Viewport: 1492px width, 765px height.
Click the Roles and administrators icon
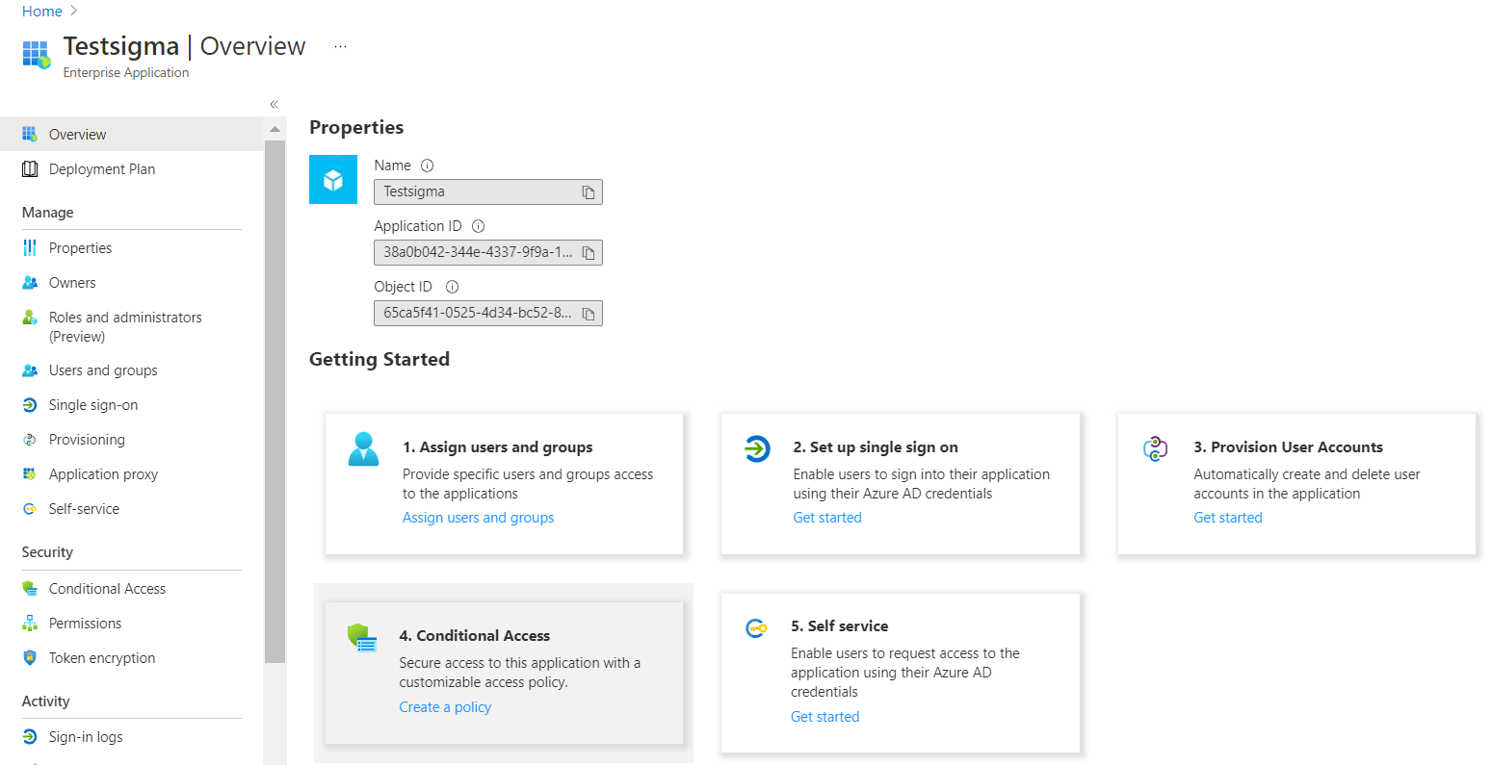pos(30,317)
